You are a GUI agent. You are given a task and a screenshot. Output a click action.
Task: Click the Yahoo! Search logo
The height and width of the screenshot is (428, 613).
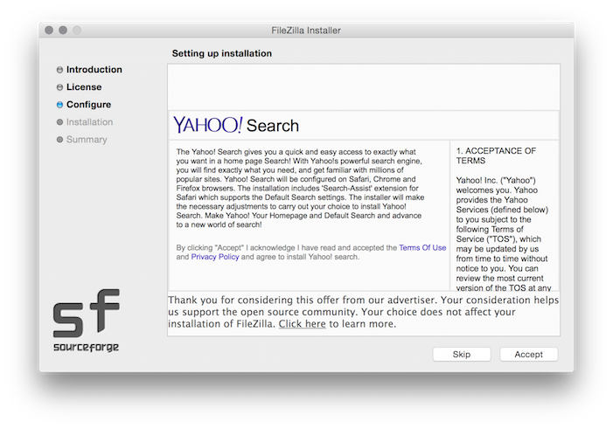coord(236,125)
